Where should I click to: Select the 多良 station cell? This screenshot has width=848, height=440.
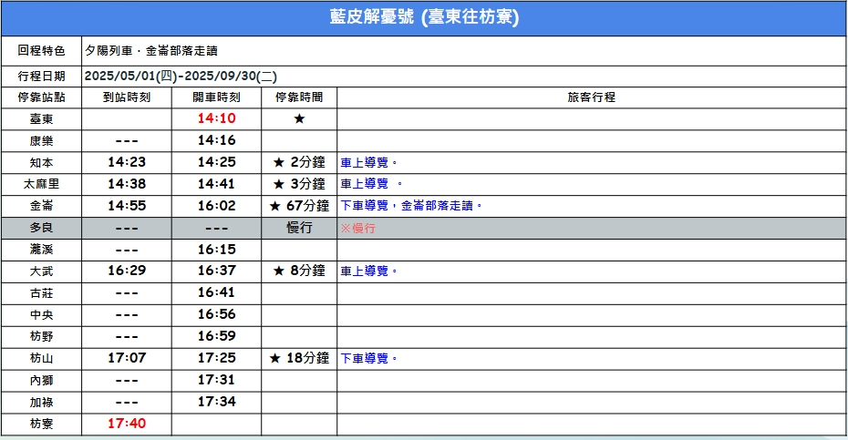pyautogui.click(x=41, y=228)
